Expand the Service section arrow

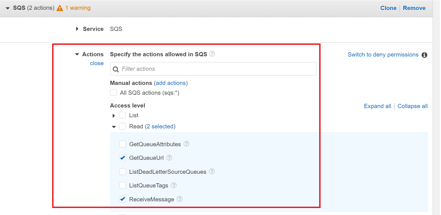(77, 29)
